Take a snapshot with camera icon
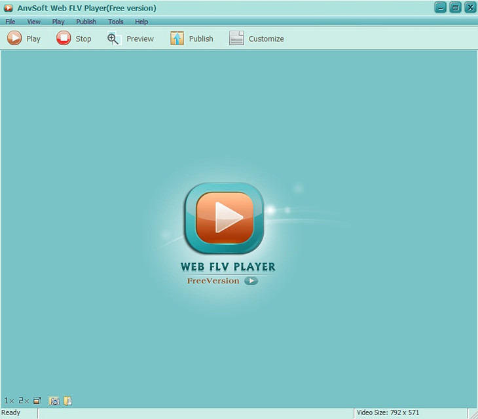The height and width of the screenshot is (419, 478). click(x=54, y=401)
